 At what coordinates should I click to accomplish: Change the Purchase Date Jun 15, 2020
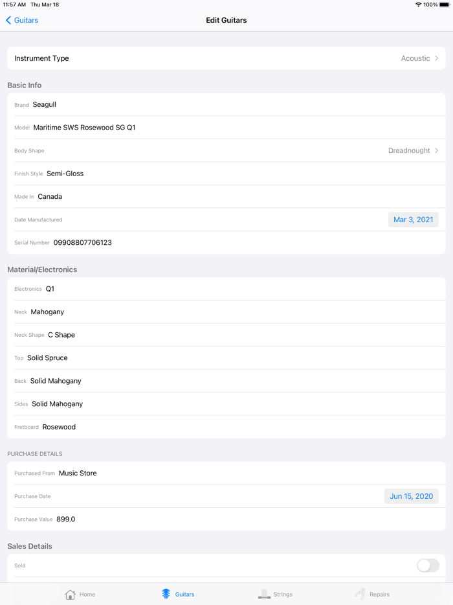tap(411, 496)
